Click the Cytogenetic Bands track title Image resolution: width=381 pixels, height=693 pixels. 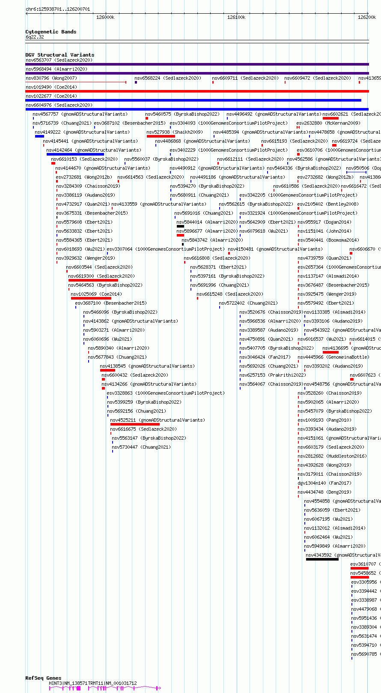point(51,32)
